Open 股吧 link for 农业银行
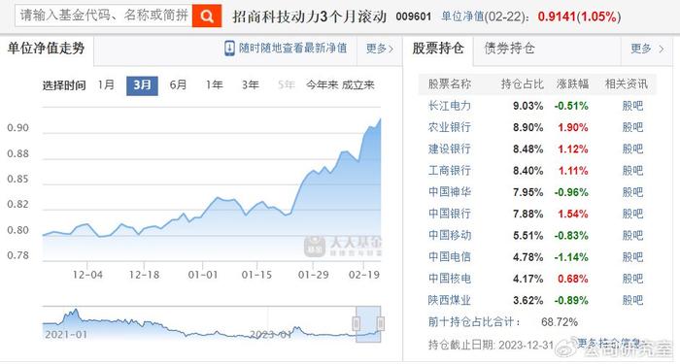The image size is (680, 364). (632, 127)
